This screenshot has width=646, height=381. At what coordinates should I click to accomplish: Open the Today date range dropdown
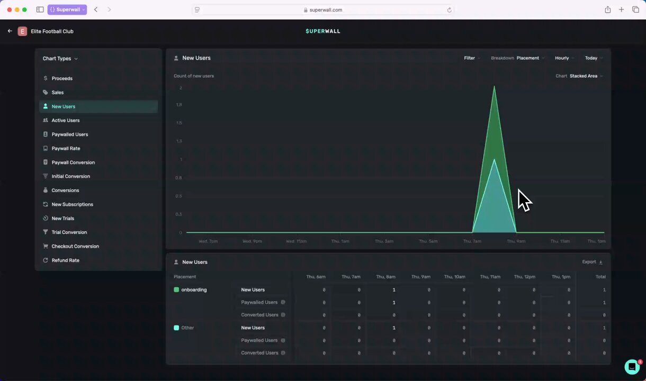(x=594, y=58)
